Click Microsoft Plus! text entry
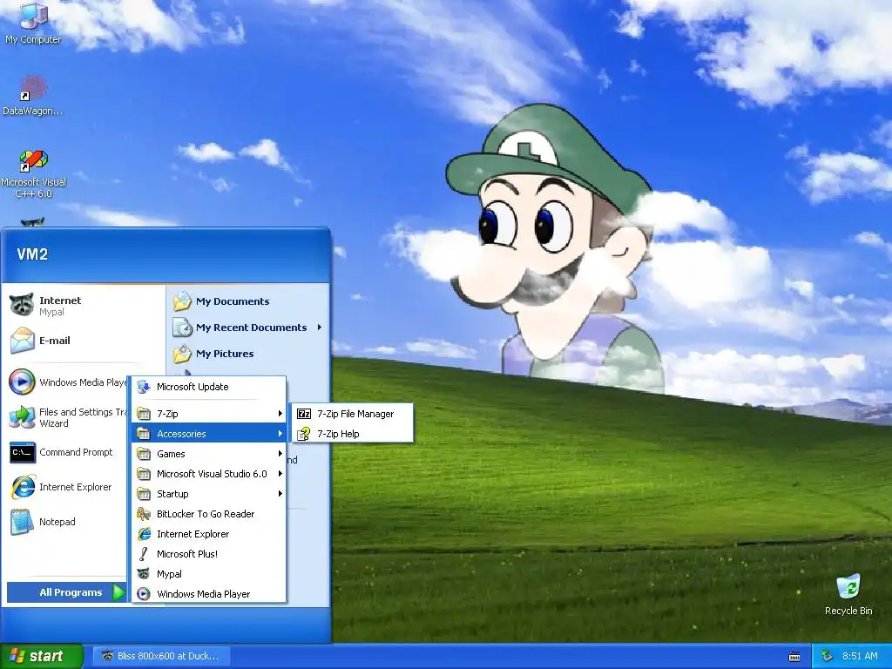892x669 pixels. 187,554
